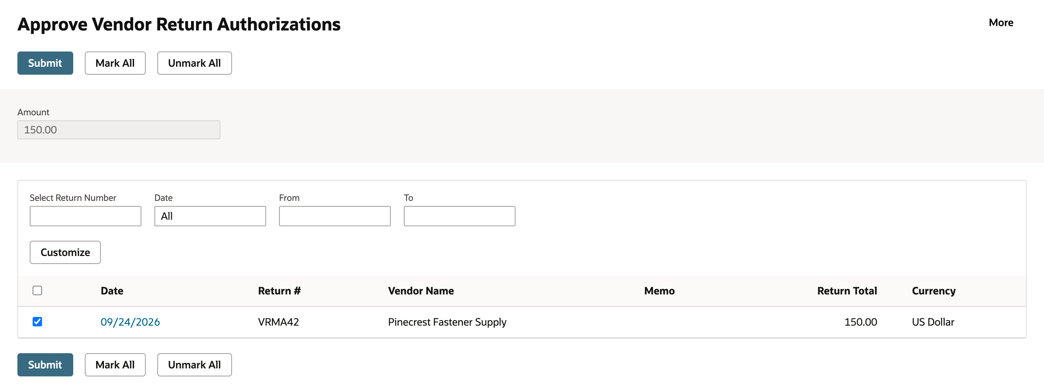The width and height of the screenshot is (1044, 388).
Task: Click the top Unmark All button
Action: 195,63
